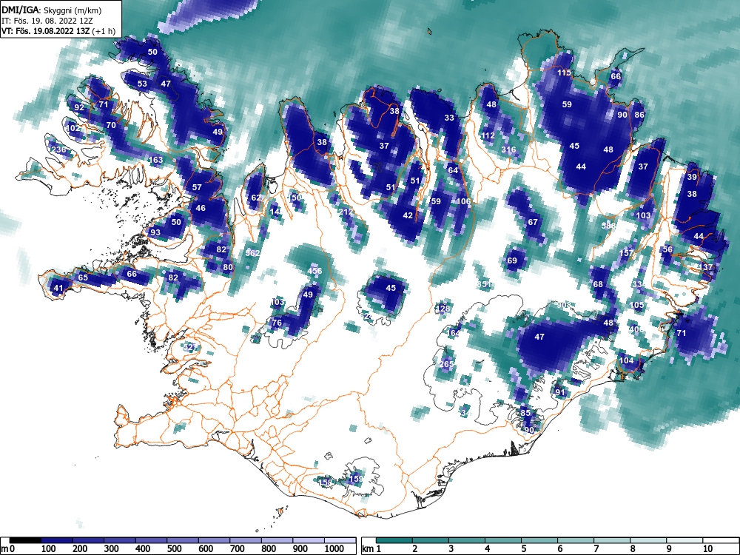Click the visibility value 158 in the south
Viewport: 740px width, 555px height.
(x=325, y=482)
